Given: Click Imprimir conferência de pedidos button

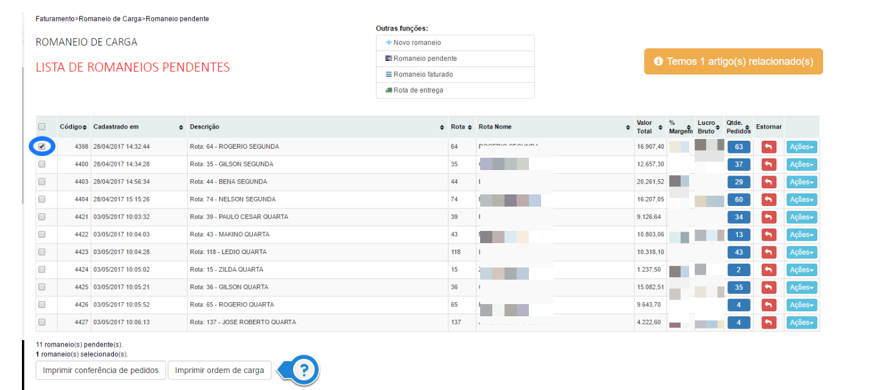Looking at the screenshot, I should pos(101,370).
